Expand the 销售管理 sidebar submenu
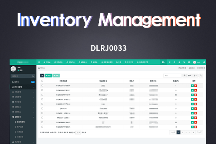This screenshot has height=144, width=216. [23, 97]
